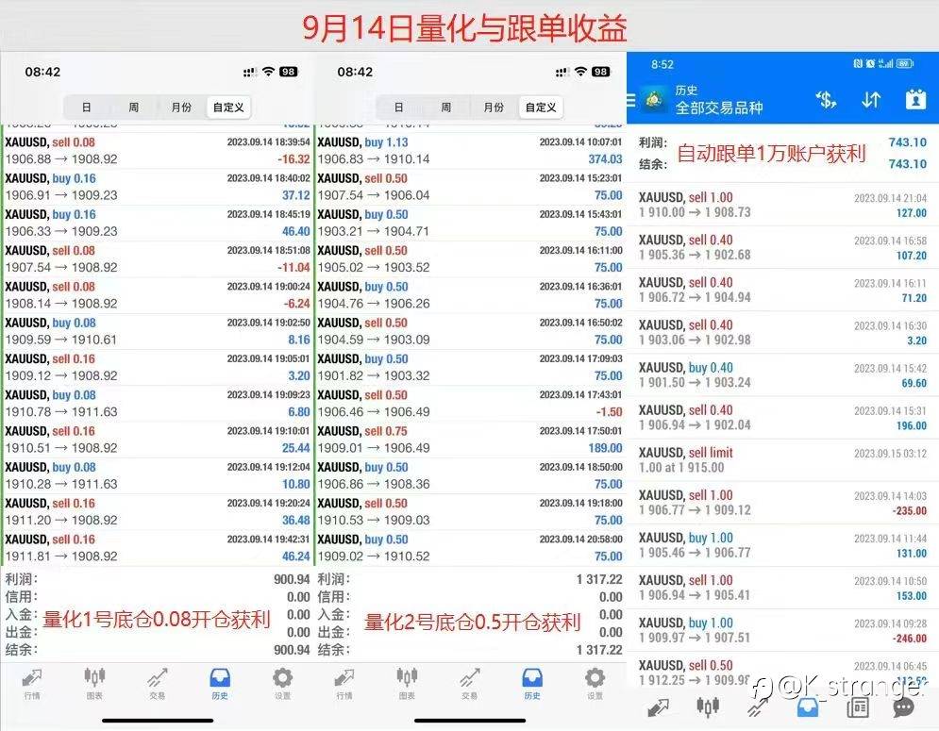939x731 pixels.
Task: Open 交易 trade tab in middle phone
Action: coord(470,683)
